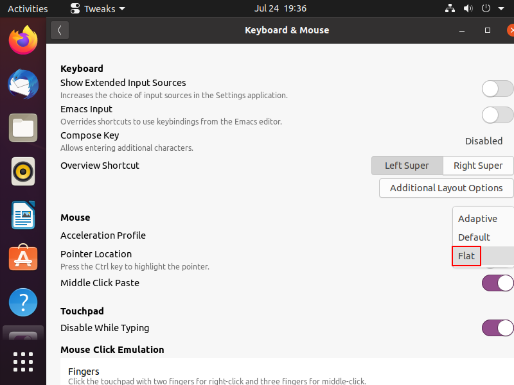Open the Activities overview
Screen dimensions: 514x385
pyautogui.click(x=28, y=9)
